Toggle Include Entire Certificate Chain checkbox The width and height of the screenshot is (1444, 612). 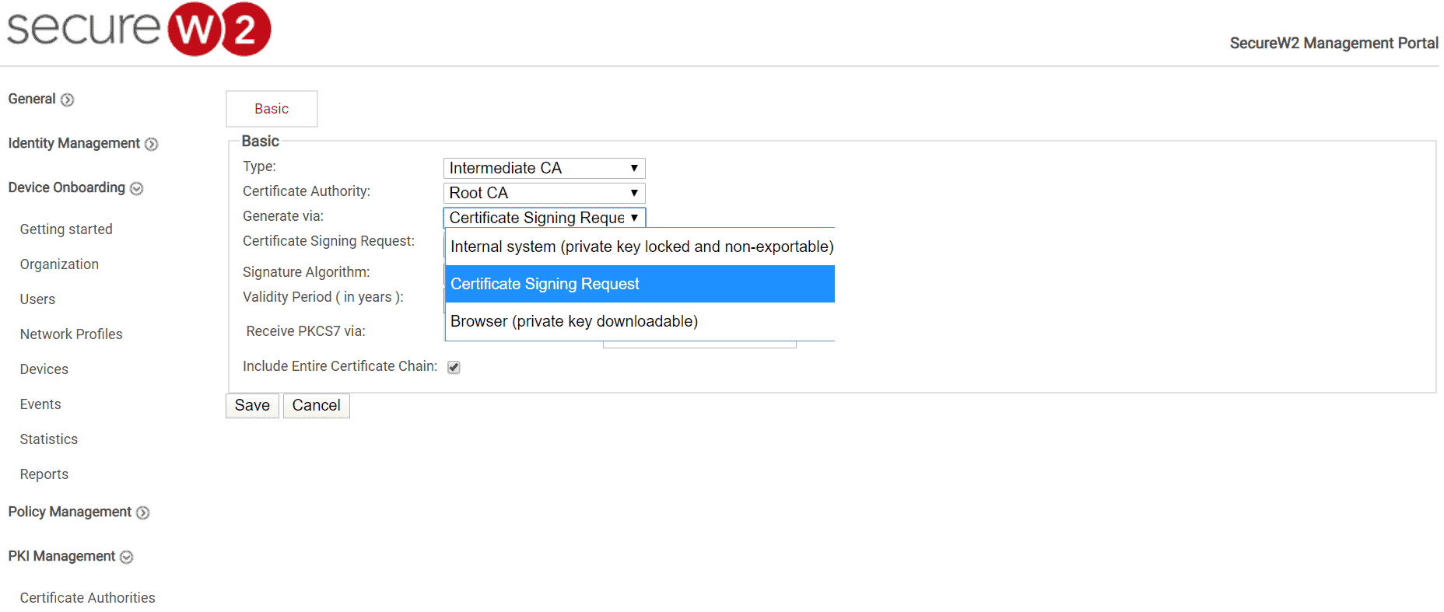454,367
